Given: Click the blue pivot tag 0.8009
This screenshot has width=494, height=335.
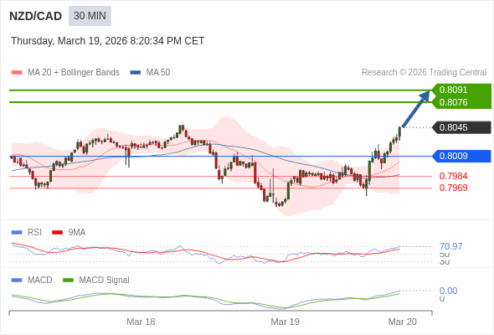Looking at the screenshot, I should point(461,156).
